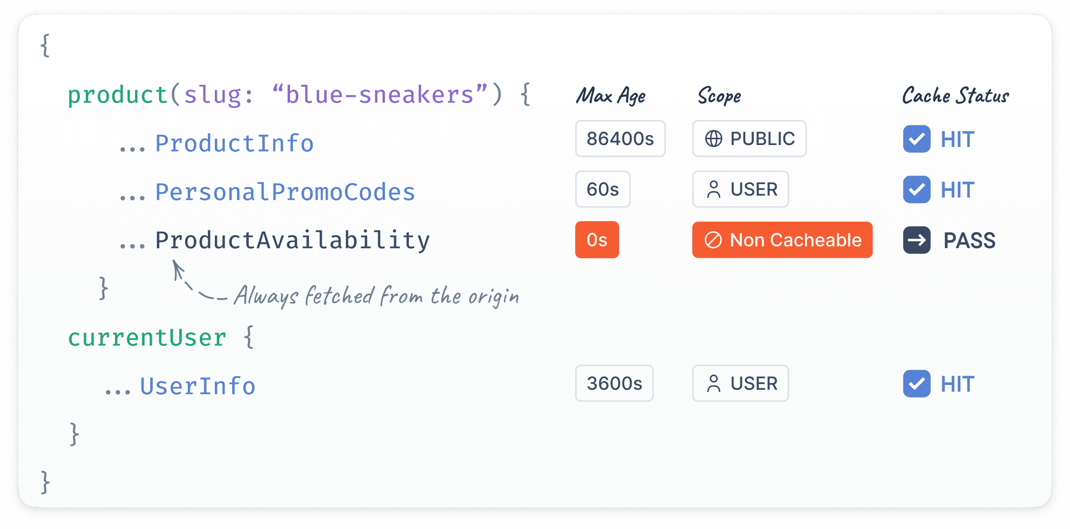Click the globe icon in PUBLIC badge
The height and width of the screenshot is (529, 1070).
(x=713, y=139)
